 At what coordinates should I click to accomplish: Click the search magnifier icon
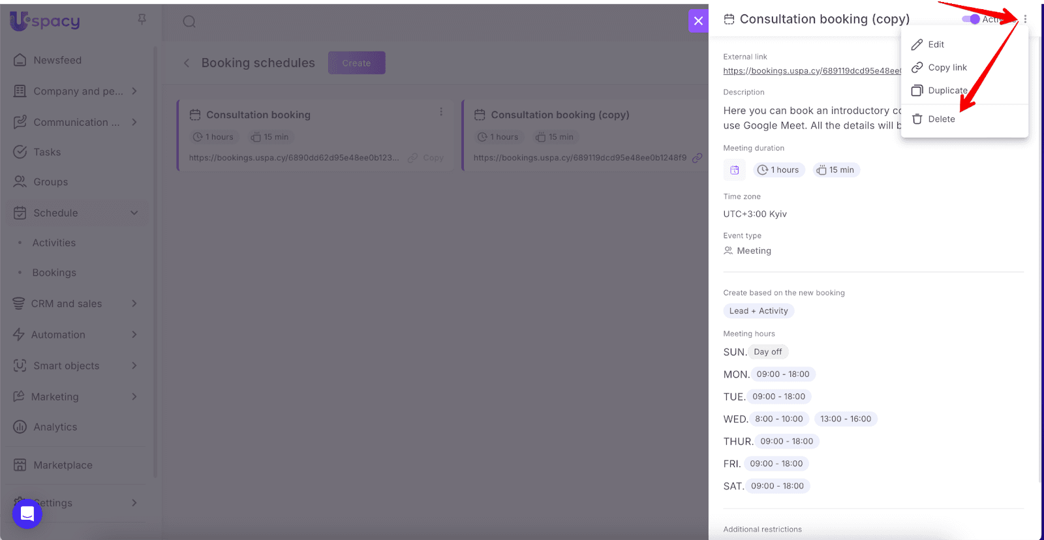coord(189,22)
